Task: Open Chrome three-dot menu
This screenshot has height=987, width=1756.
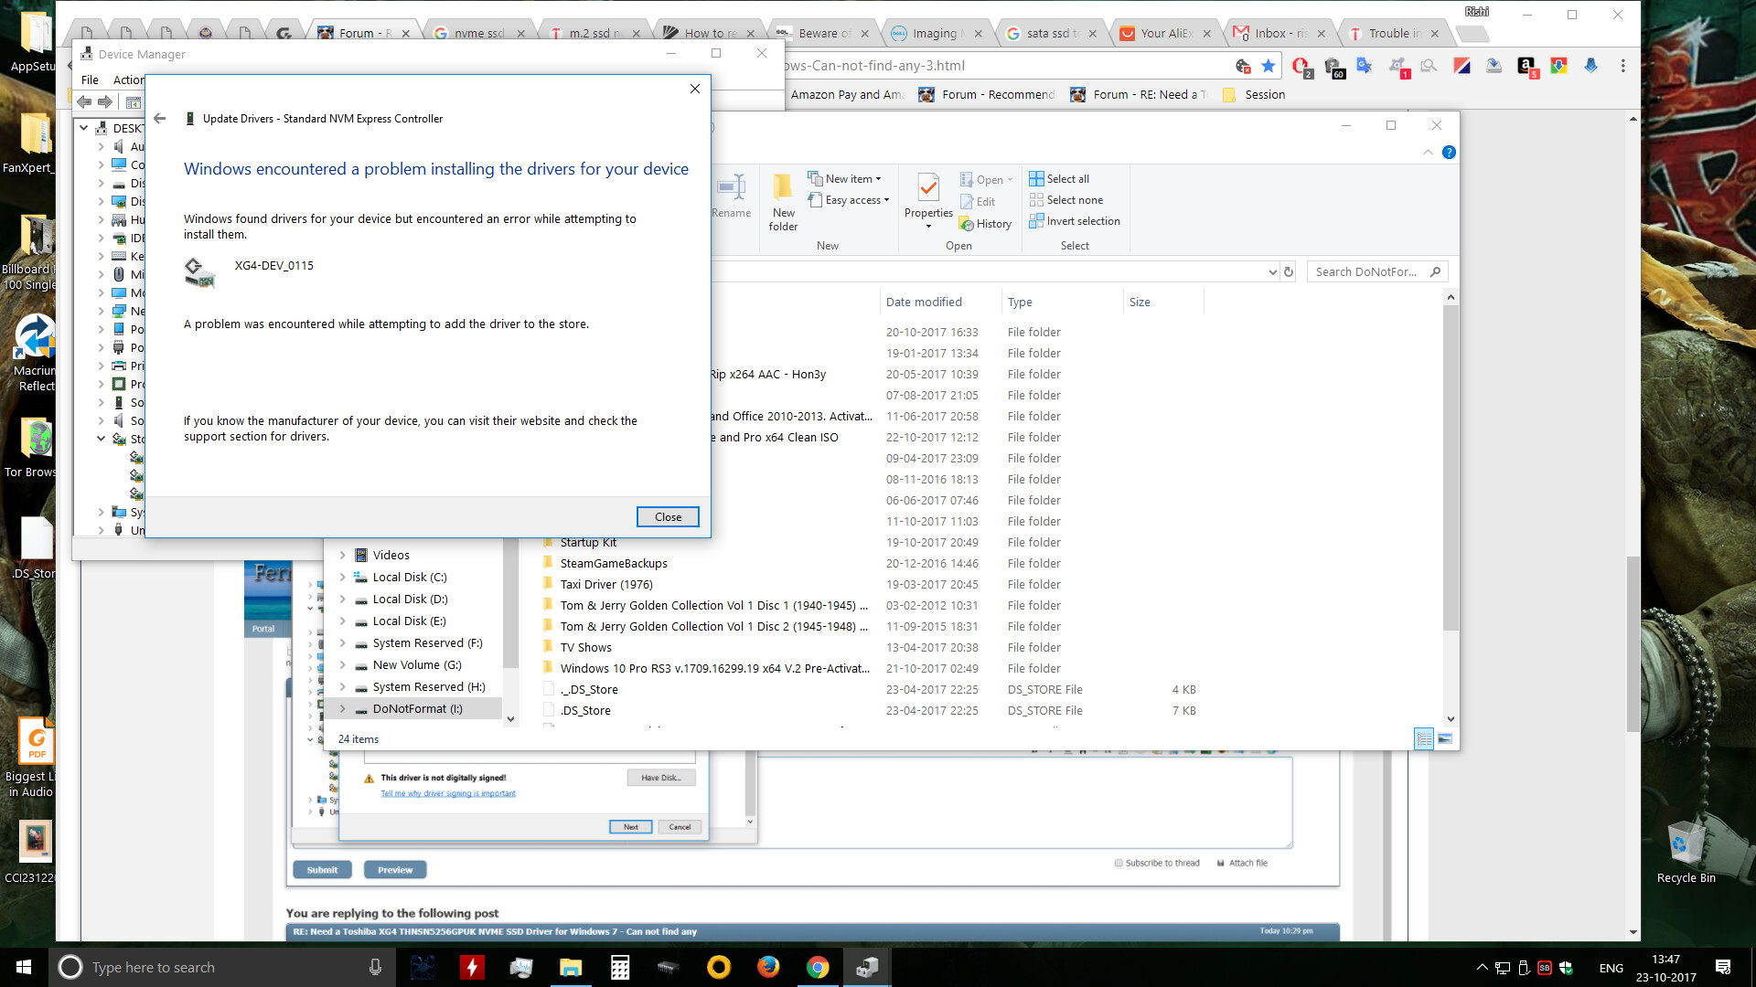Action: pyautogui.click(x=1623, y=66)
